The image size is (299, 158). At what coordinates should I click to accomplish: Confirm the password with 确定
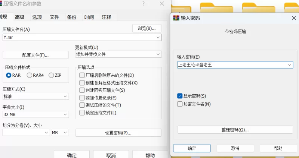(192, 148)
